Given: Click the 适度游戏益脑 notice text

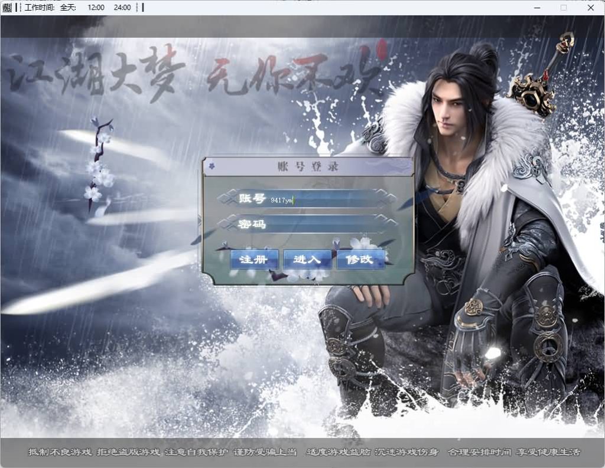Looking at the screenshot, I should pos(339,452).
